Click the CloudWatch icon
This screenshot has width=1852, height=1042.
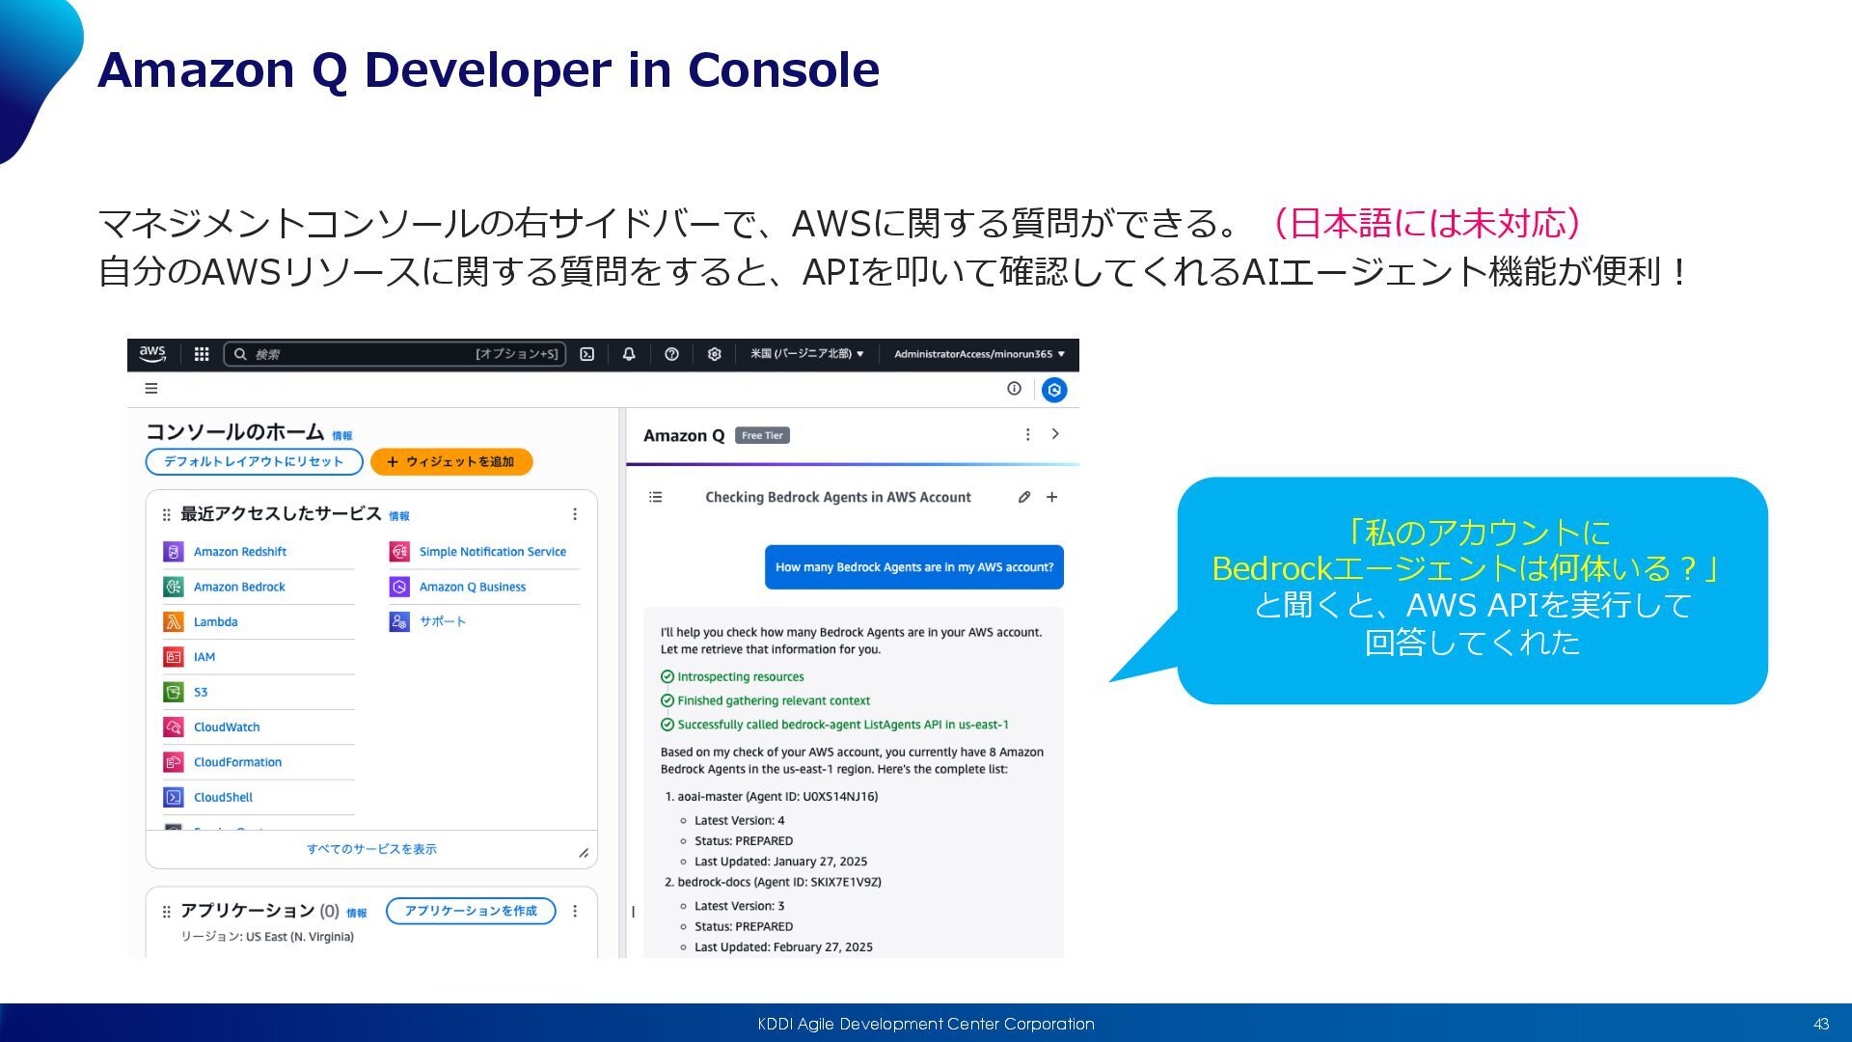tap(174, 727)
